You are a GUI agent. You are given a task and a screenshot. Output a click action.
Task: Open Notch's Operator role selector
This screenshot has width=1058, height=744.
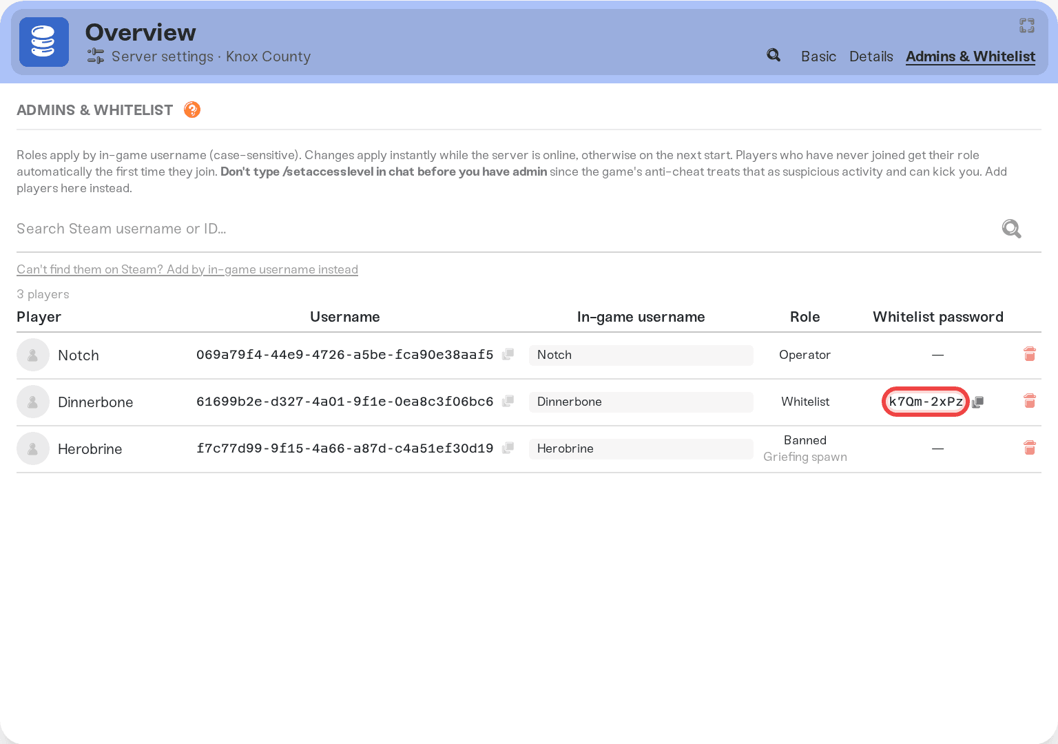(x=805, y=355)
